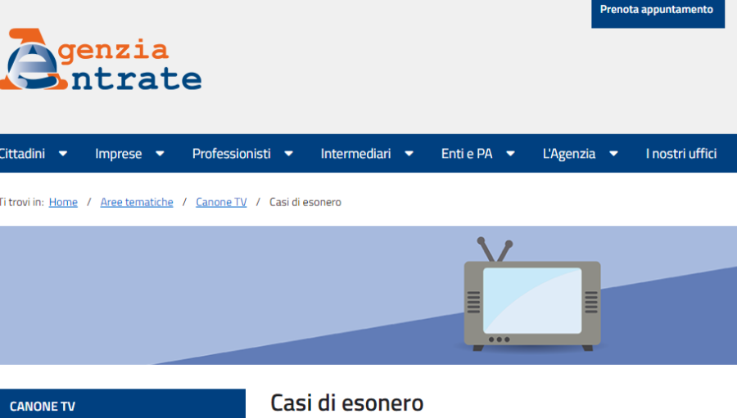This screenshot has width=737, height=418.
Task: Click the television illustration in banner
Action: point(532,294)
